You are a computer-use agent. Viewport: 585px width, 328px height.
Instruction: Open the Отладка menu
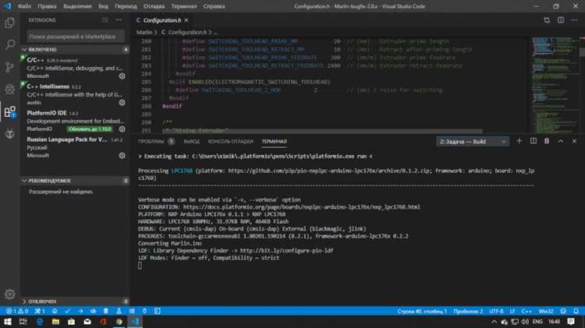pyautogui.click(x=154, y=6)
